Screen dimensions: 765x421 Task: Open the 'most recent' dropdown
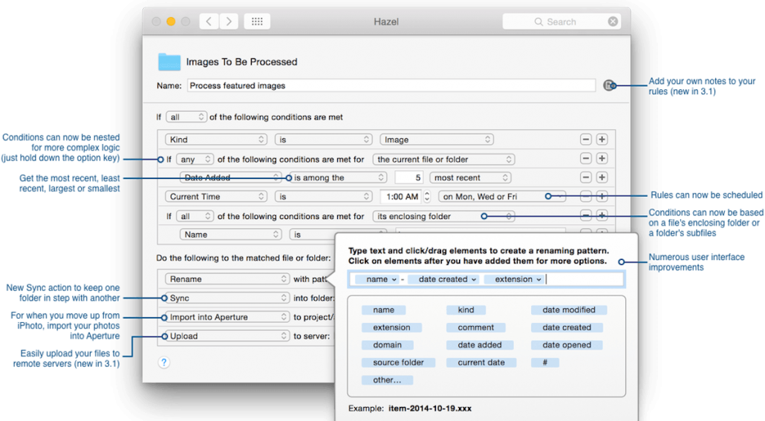[x=470, y=177]
